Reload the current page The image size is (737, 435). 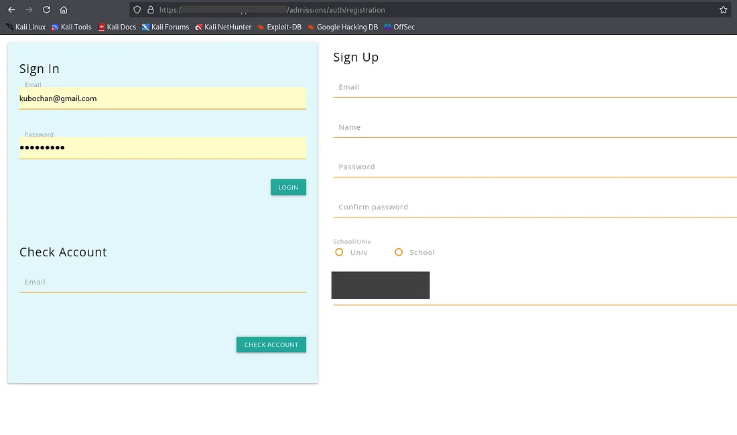[x=46, y=10]
